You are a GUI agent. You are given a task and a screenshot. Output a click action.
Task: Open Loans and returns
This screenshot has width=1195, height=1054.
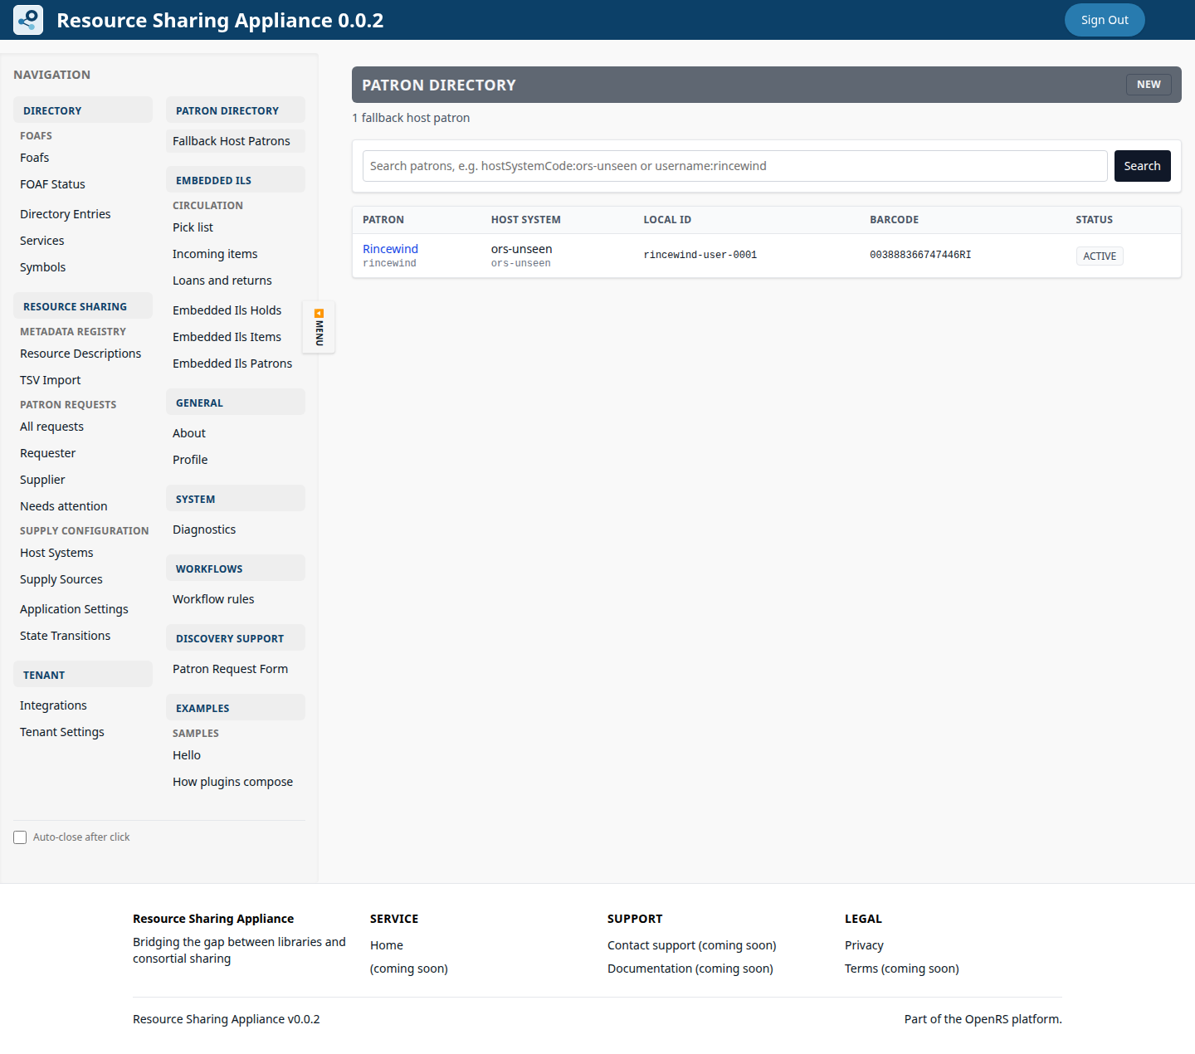coord(222,281)
